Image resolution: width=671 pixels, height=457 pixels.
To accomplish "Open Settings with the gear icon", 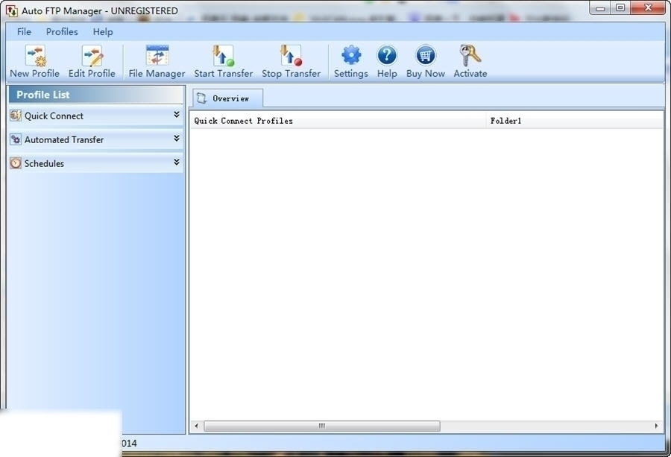I will (351, 56).
